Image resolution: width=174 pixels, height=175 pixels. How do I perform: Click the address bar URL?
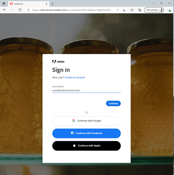(72, 10)
